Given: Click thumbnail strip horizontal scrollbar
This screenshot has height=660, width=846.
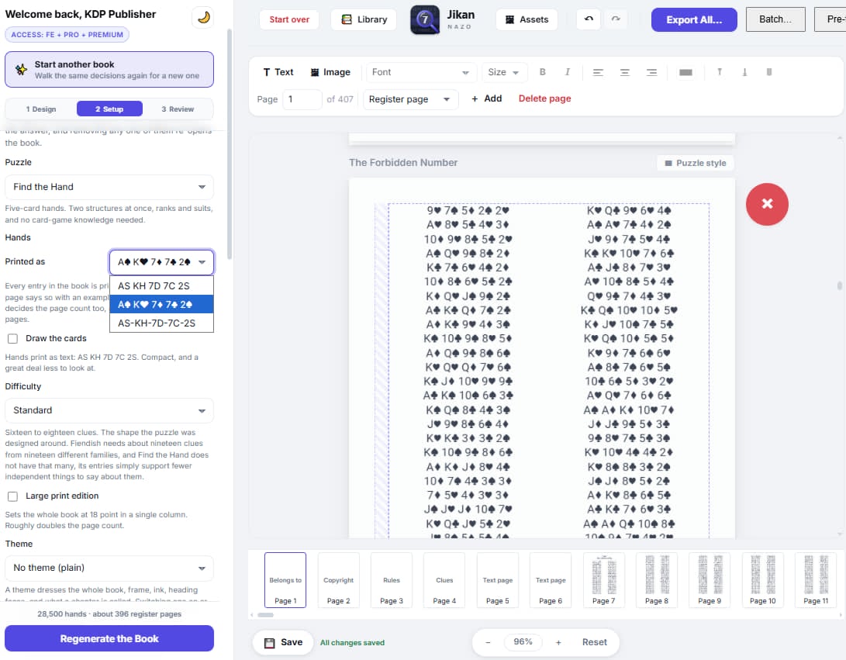Looking at the screenshot, I should tap(265, 615).
